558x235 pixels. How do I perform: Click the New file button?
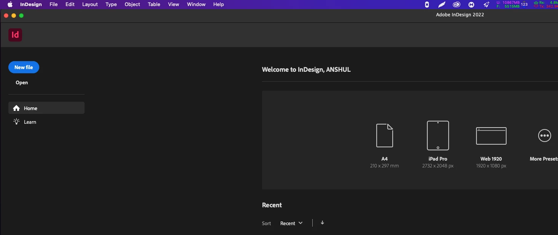click(24, 67)
